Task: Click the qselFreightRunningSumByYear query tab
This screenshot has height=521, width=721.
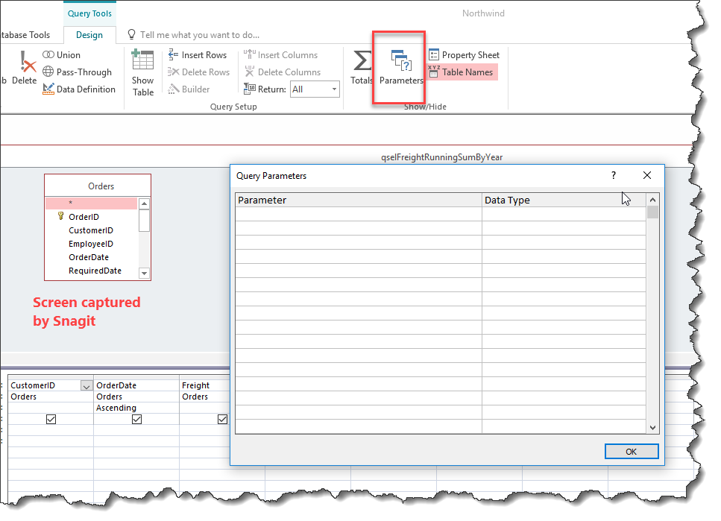Action: coord(441,157)
